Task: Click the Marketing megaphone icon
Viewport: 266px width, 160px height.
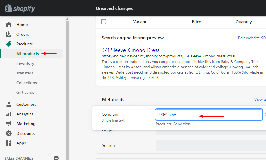Action: tap(9, 124)
